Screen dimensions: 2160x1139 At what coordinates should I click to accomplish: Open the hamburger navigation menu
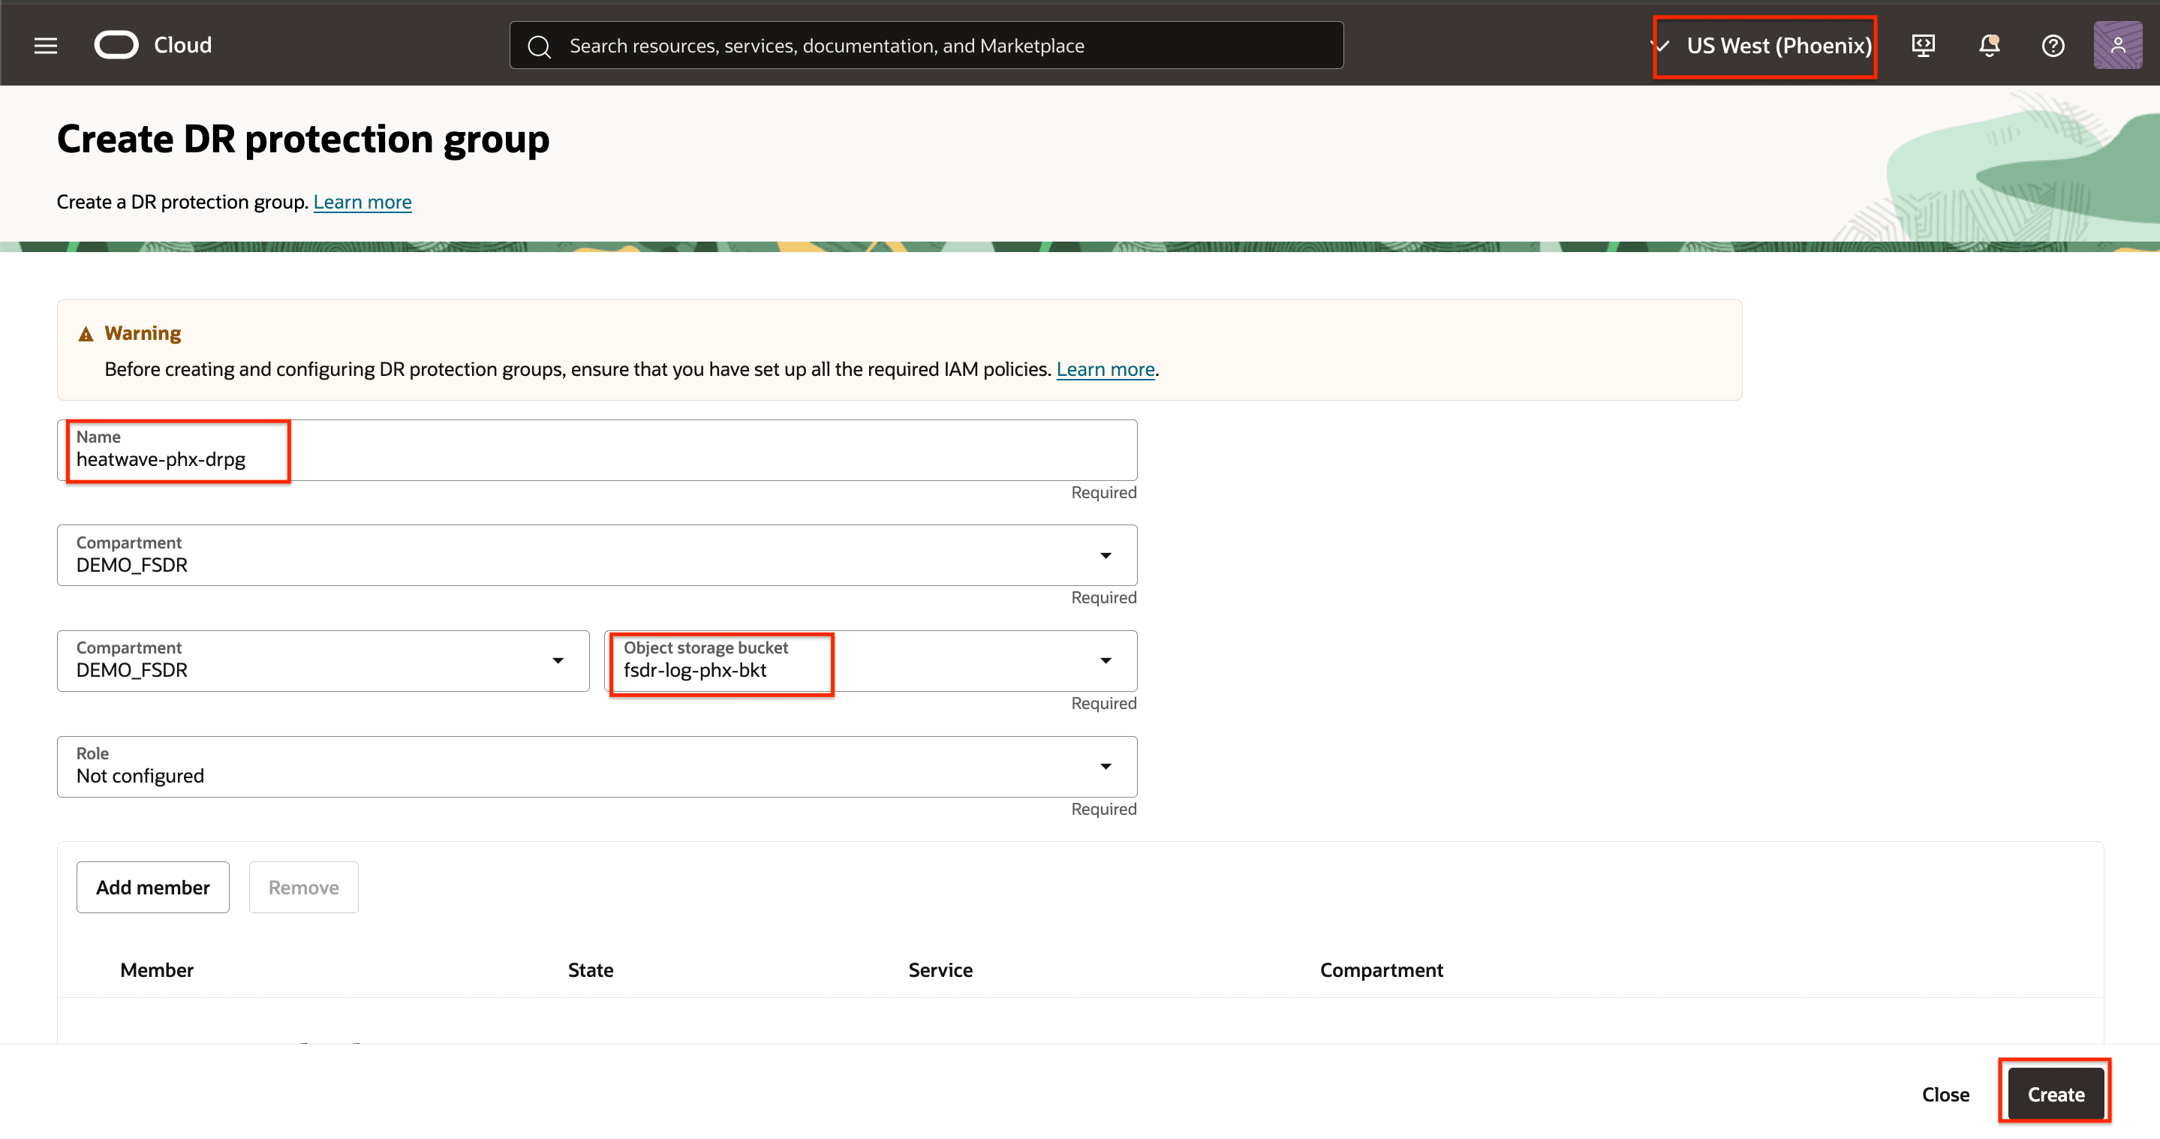click(x=45, y=45)
